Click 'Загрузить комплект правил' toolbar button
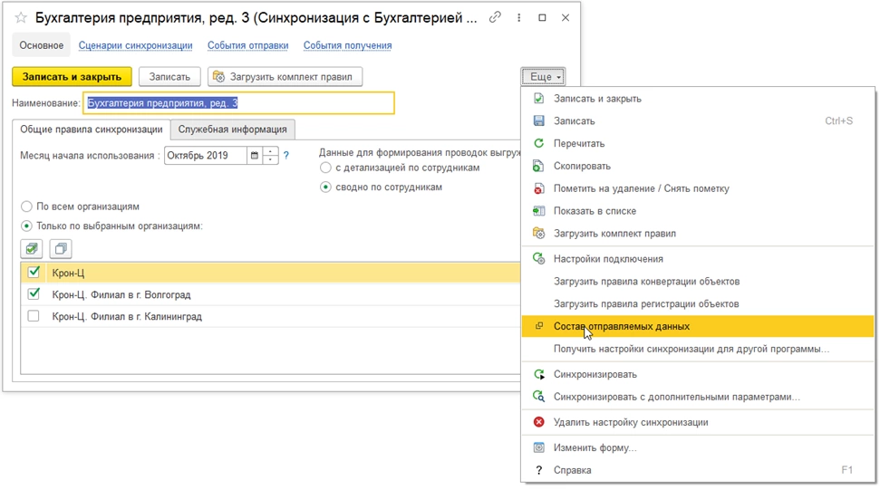 (x=285, y=77)
